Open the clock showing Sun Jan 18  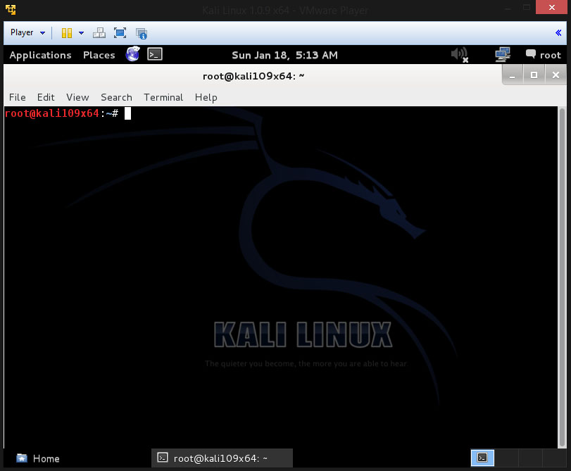284,56
